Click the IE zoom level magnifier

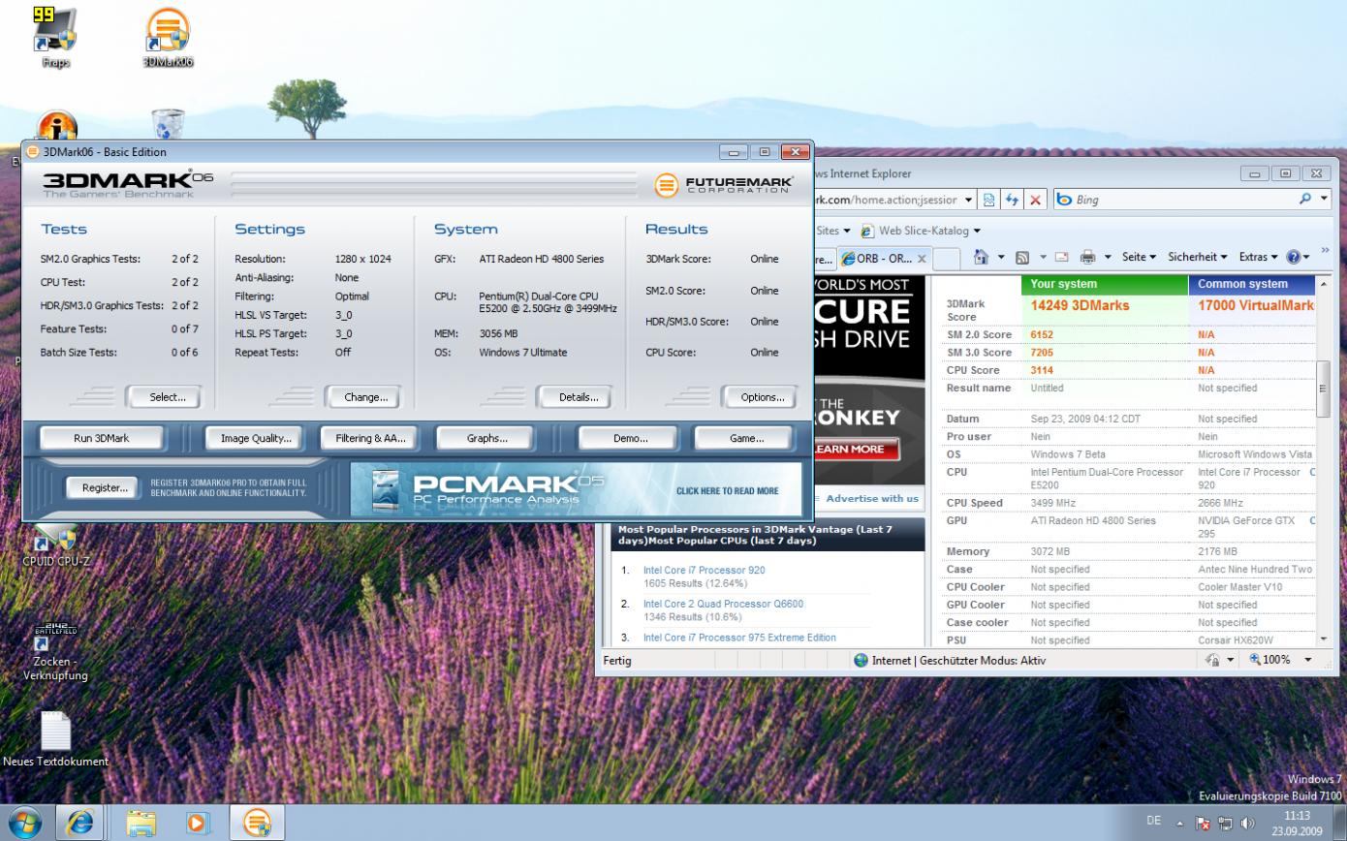pyautogui.click(x=1256, y=659)
